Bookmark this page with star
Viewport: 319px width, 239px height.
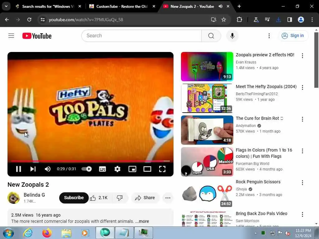(x=224, y=20)
